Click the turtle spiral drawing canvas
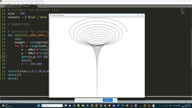Screen dimensions: 192x108 pyautogui.click(x=97, y=57)
